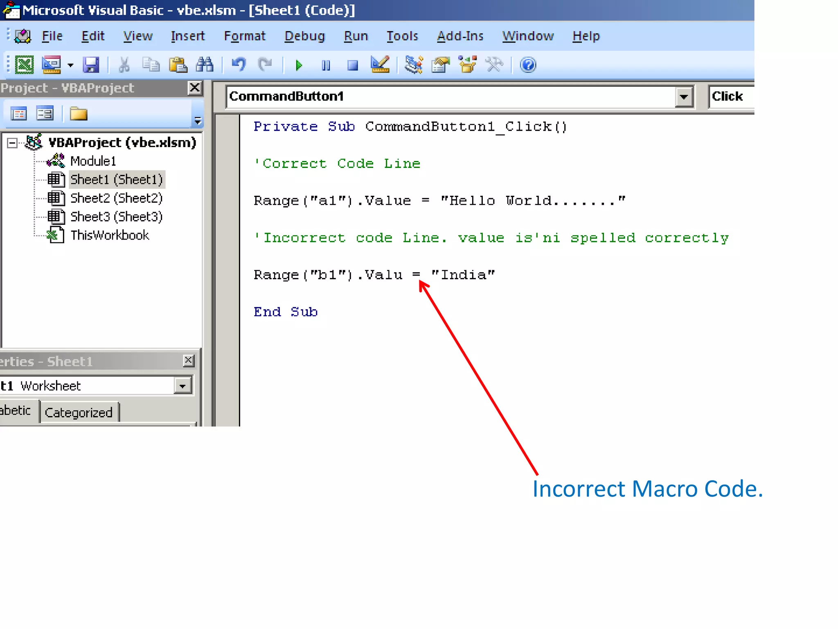Open the Debug menu
Screen dimensions: 838x629
(x=304, y=36)
